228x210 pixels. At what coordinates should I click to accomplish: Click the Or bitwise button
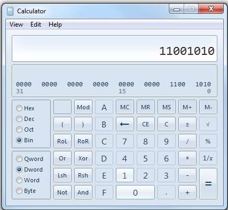(x=62, y=158)
